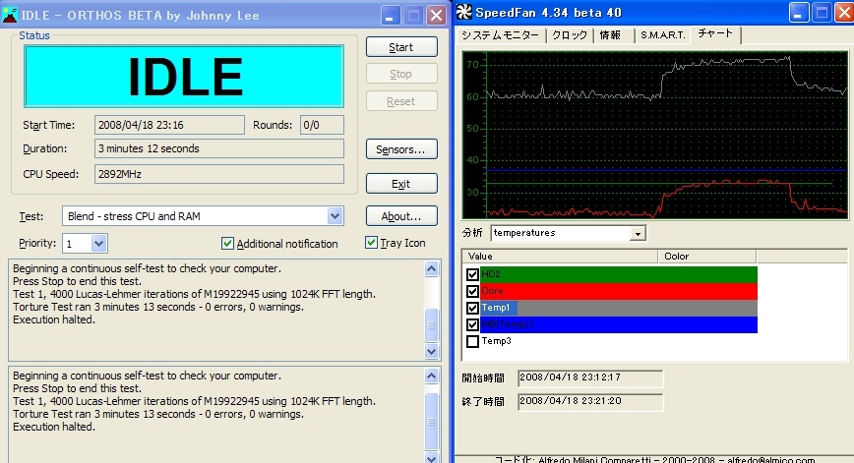
Task: Click the Start button in ORTHOS
Action: click(401, 47)
